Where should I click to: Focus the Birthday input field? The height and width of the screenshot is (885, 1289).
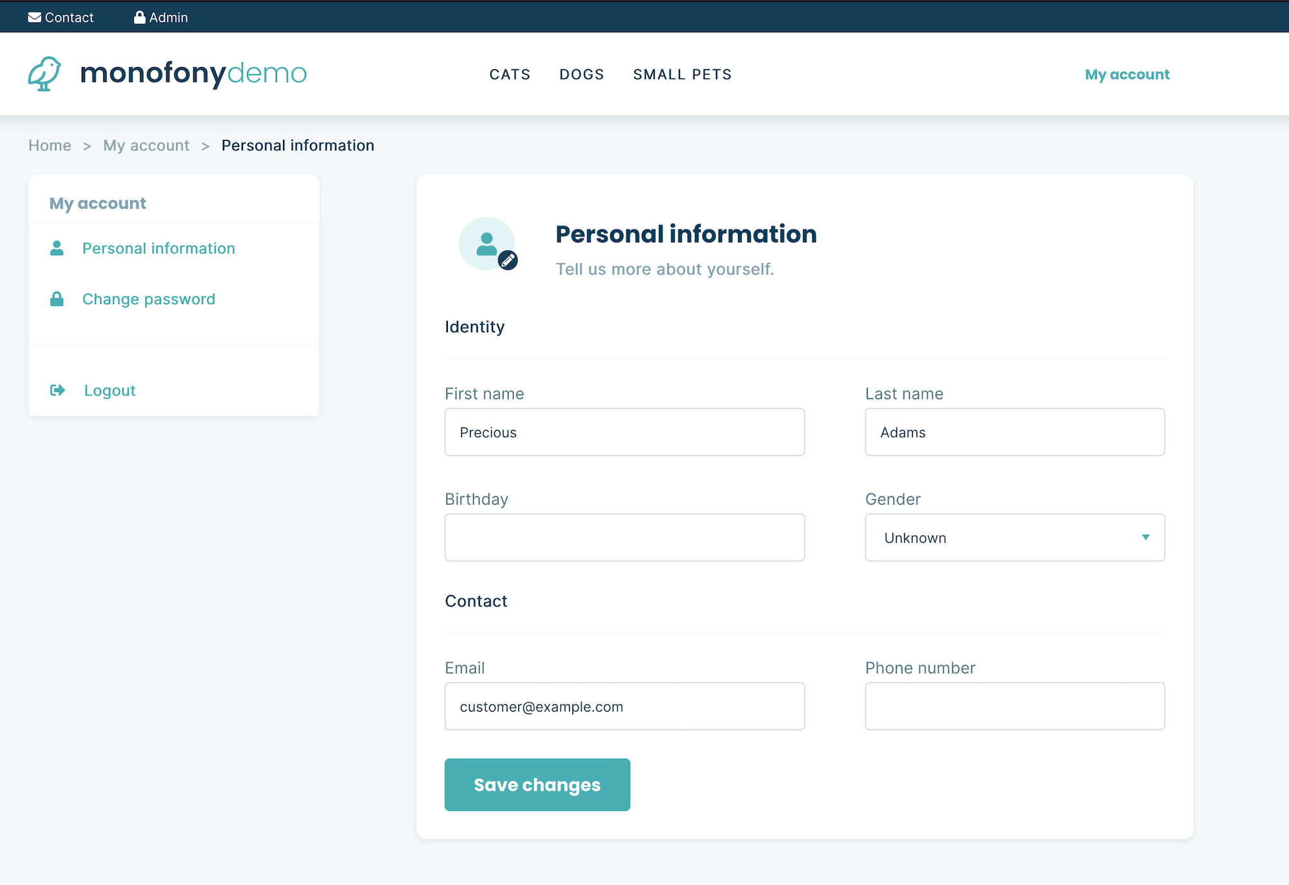pyautogui.click(x=624, y=538)
